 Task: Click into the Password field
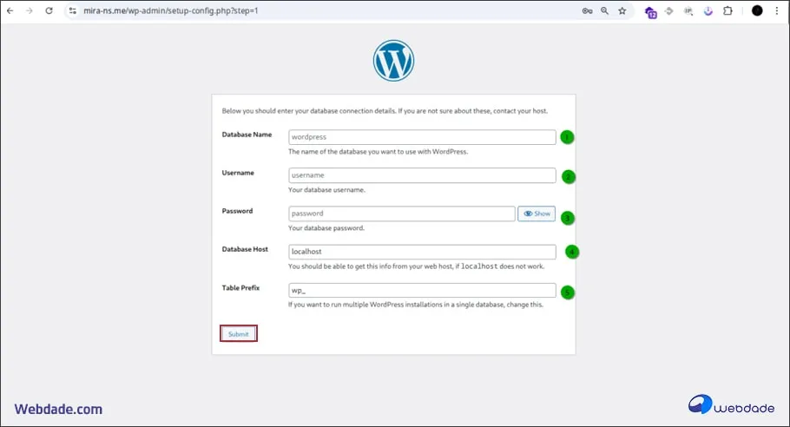401,213
